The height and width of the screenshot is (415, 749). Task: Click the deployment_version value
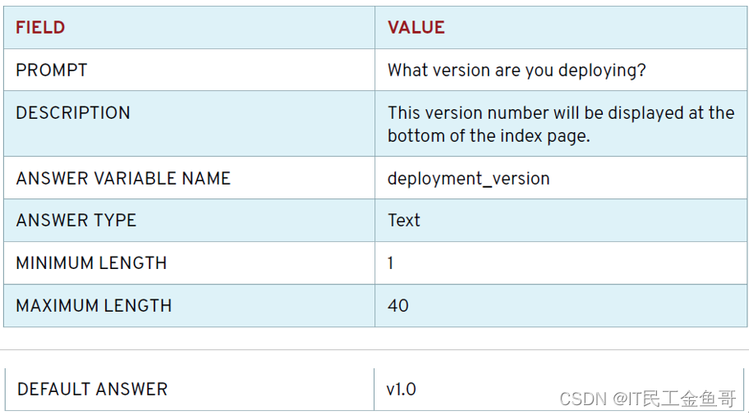pos(469,179)
